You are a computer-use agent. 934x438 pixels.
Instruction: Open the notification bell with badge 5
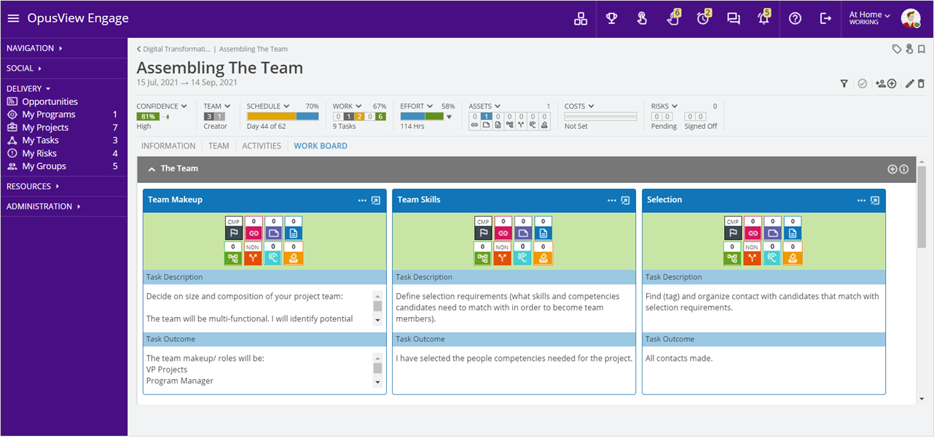(x=764, y=17)
